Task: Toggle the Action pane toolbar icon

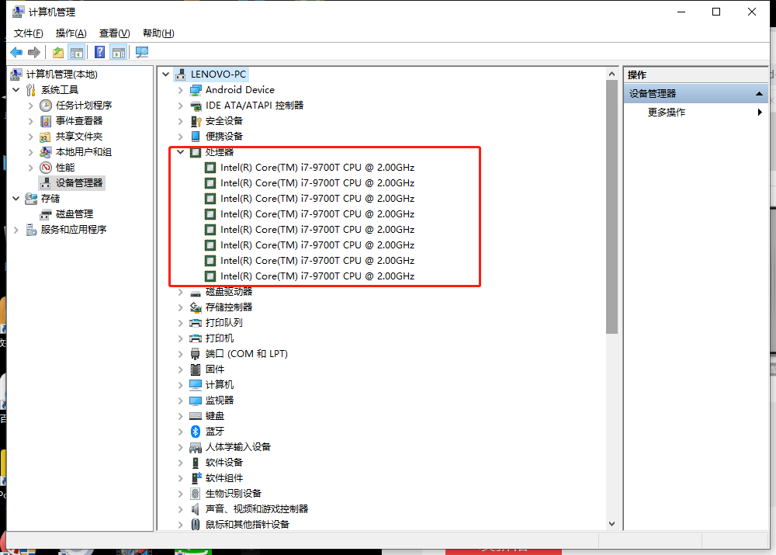Action: click(x=119, y=52)
